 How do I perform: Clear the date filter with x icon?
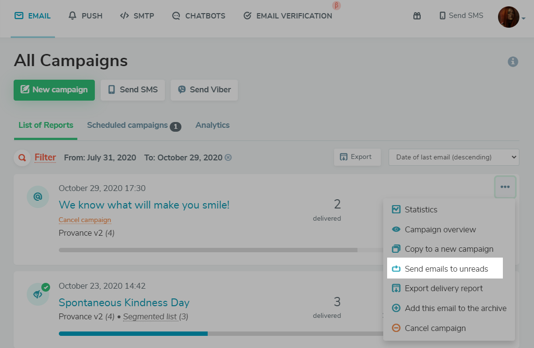click(228, 157)
